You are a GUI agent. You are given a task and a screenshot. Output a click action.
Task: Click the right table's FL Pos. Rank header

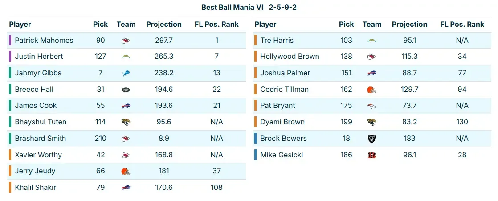click(462, 25)
